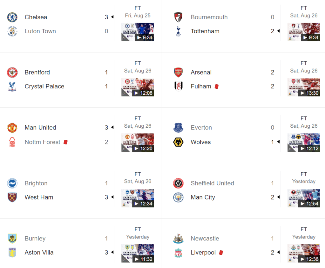Click the West Ham club crest

[12, 197]
